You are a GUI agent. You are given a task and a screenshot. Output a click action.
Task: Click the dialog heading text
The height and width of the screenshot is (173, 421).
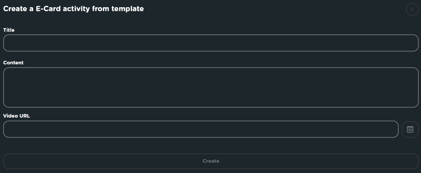(x=73, y=8)
